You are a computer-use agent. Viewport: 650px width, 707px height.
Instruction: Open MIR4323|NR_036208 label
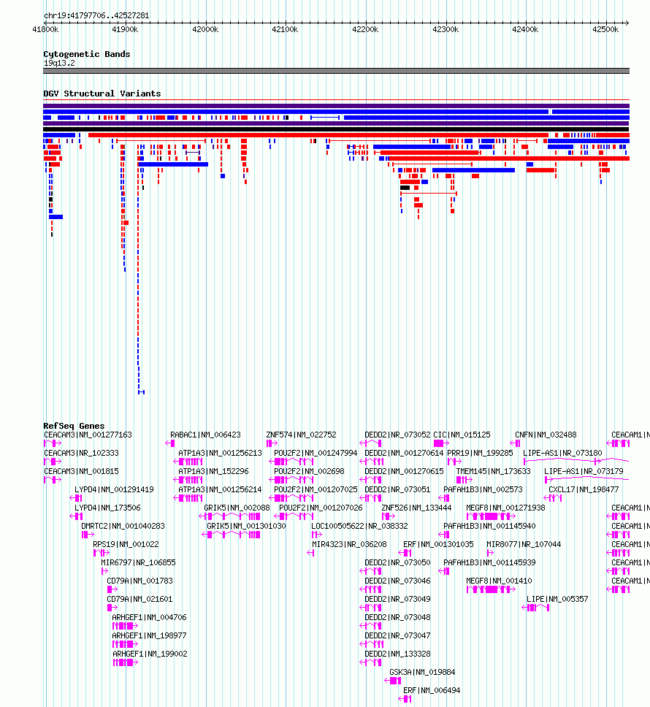(349, 544)
